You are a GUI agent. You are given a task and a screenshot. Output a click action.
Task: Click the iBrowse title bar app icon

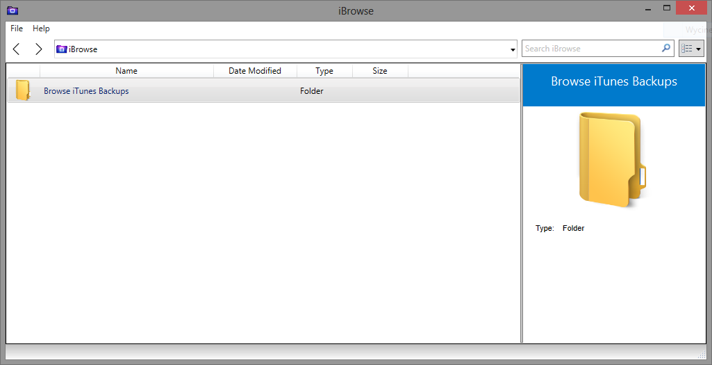pos(13,10)
